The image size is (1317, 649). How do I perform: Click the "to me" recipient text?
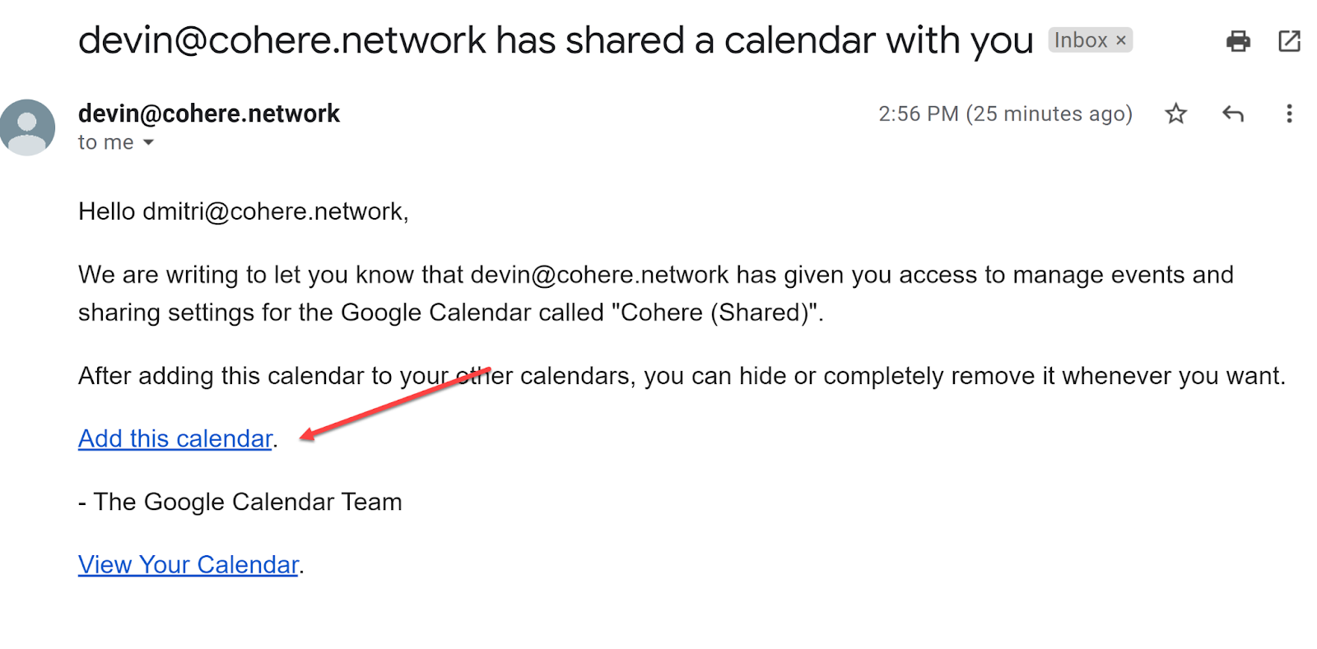click(x=105, y=142)
